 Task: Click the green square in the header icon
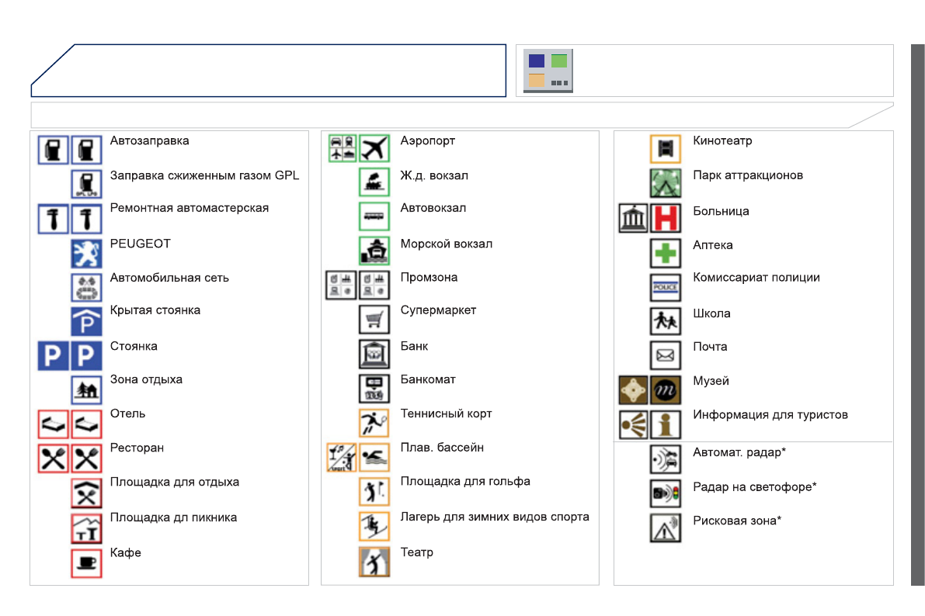[x=559, y=61]
